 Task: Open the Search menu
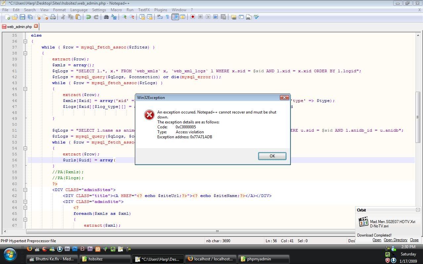(30, 10)
